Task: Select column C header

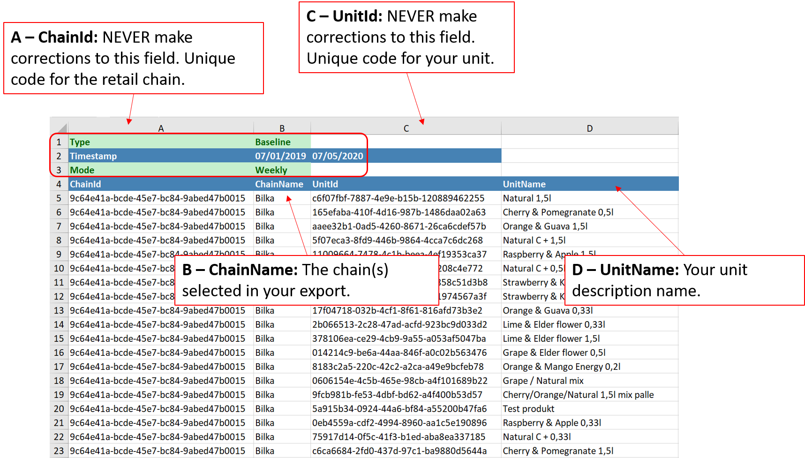Action: coord(406,128)
